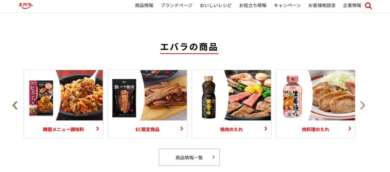Screen dimensions: 390x172
Task: Open the お客様相談室 menu item
Action: (x=322, y=5)
